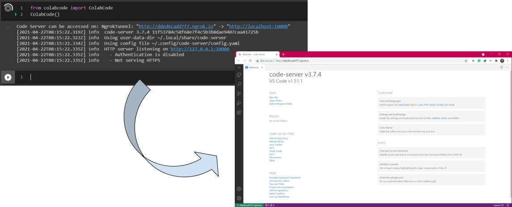Open the hamburger application menu in code-server
The width and height of the screenshot is (512, 207).
239,67
